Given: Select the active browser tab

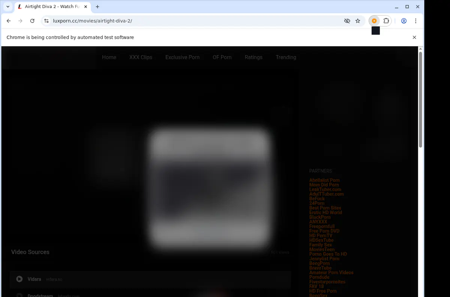Looking at the screenshot, I should (52, 7).
